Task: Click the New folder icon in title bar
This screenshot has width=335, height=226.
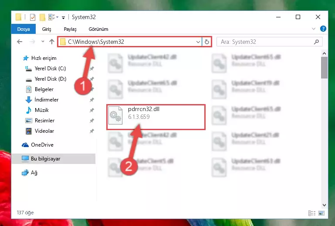Action: pos(42,17)
